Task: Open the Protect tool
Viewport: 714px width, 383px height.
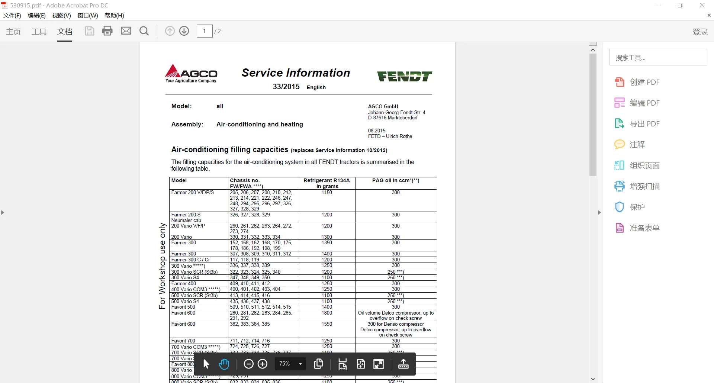Action: pos(630,207)
